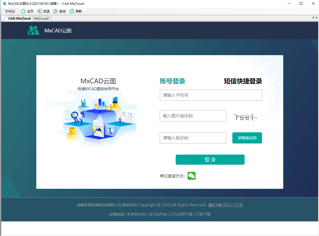Open the 蜀ICP备15011727号 link
The image size is (319, 236).
coord(225,205)
